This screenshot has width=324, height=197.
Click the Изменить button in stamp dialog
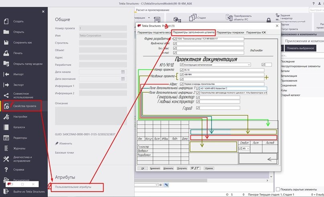168,168
